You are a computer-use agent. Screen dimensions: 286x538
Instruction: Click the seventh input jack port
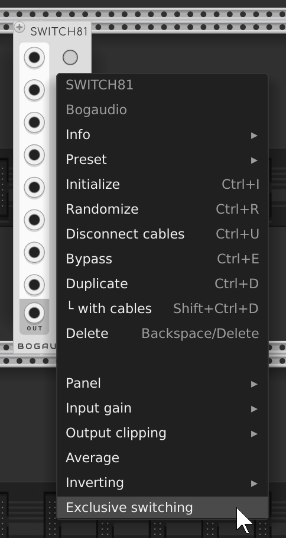click(34, 252)
